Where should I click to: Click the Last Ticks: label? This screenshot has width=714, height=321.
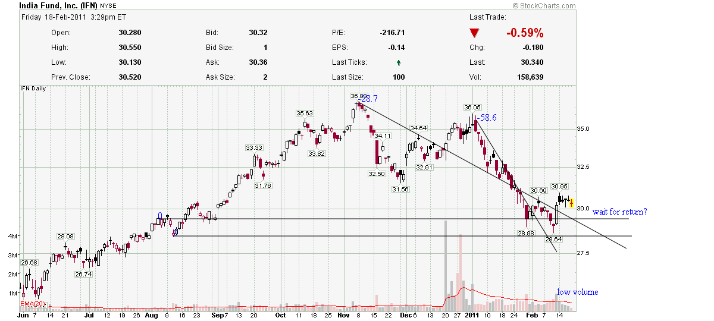(x=349, y=62)
